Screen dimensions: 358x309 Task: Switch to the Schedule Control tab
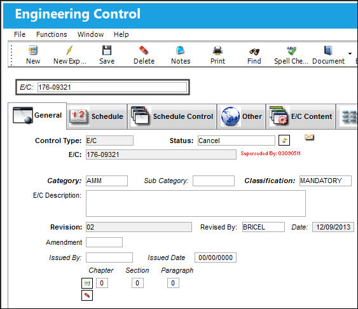[172, 116]
